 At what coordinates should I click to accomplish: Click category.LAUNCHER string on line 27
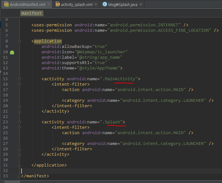pyautogui.click(x=163, y=143)
